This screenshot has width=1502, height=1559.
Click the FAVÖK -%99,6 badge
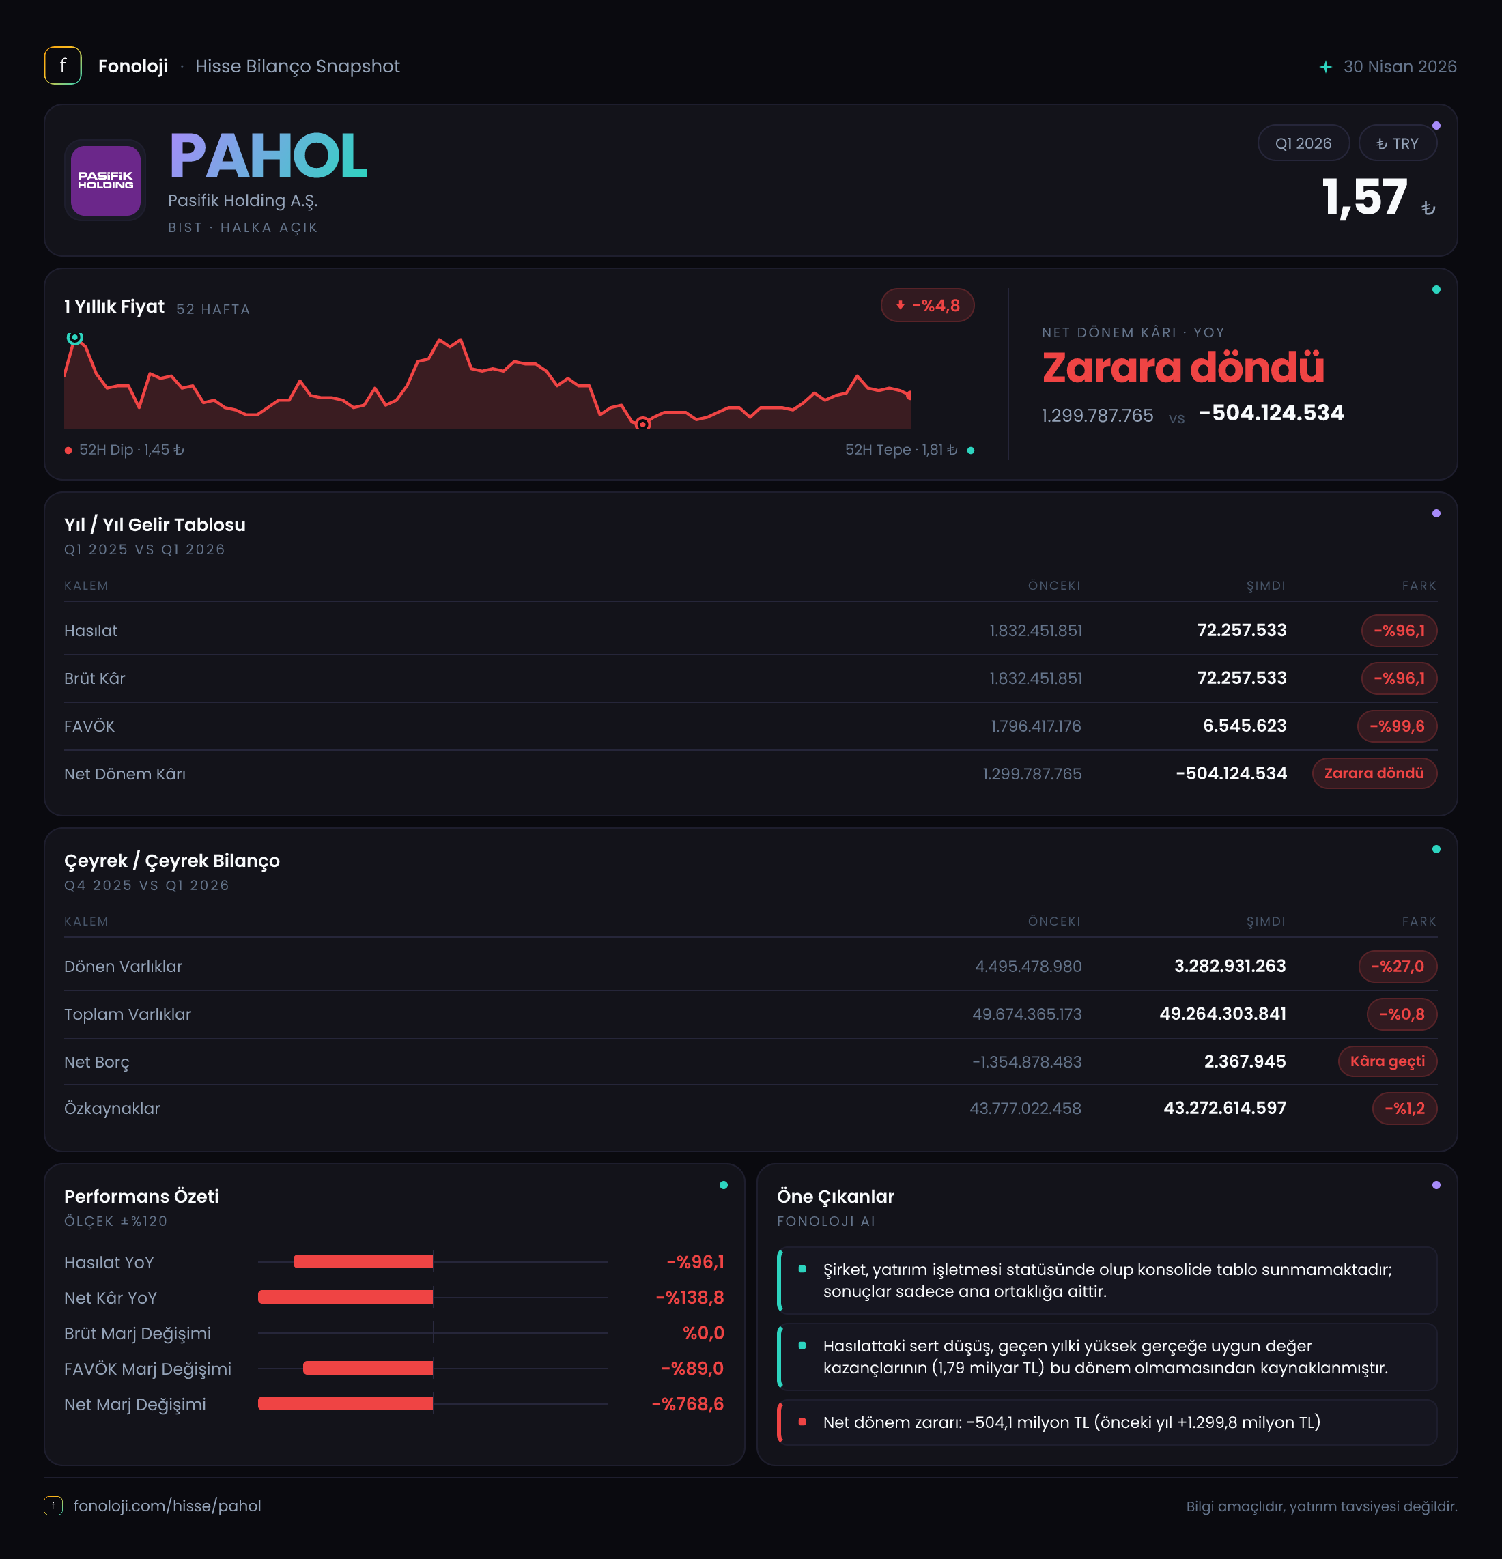[1397, 726]
